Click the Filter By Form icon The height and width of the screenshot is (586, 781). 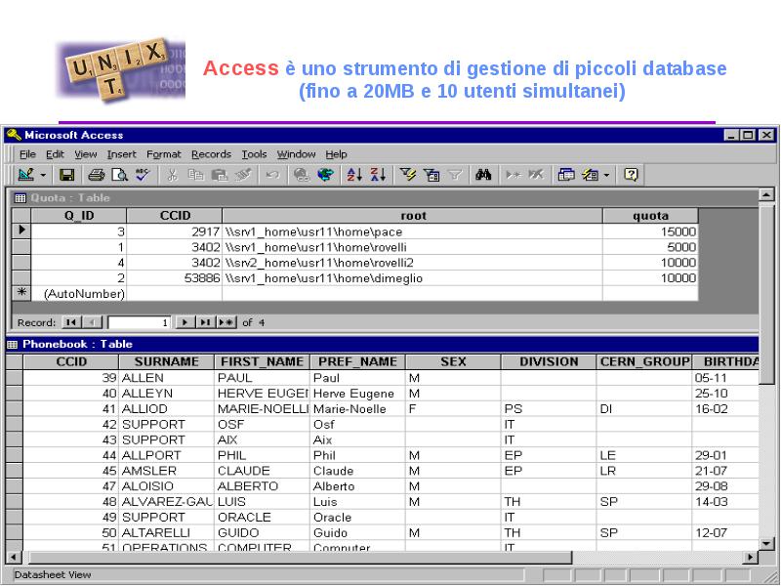click(x=432, y=175)
